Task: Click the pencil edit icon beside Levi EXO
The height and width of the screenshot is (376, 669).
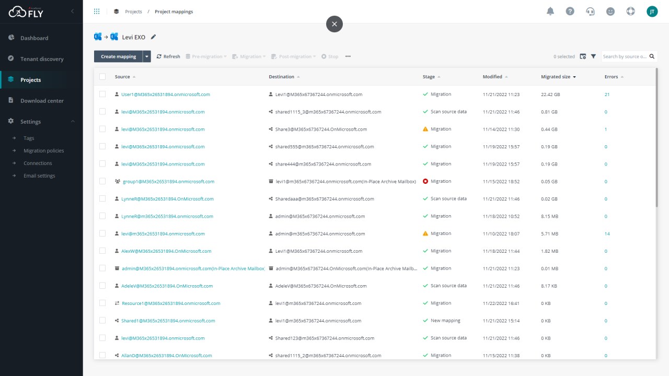Action: (x=153, y=37)
